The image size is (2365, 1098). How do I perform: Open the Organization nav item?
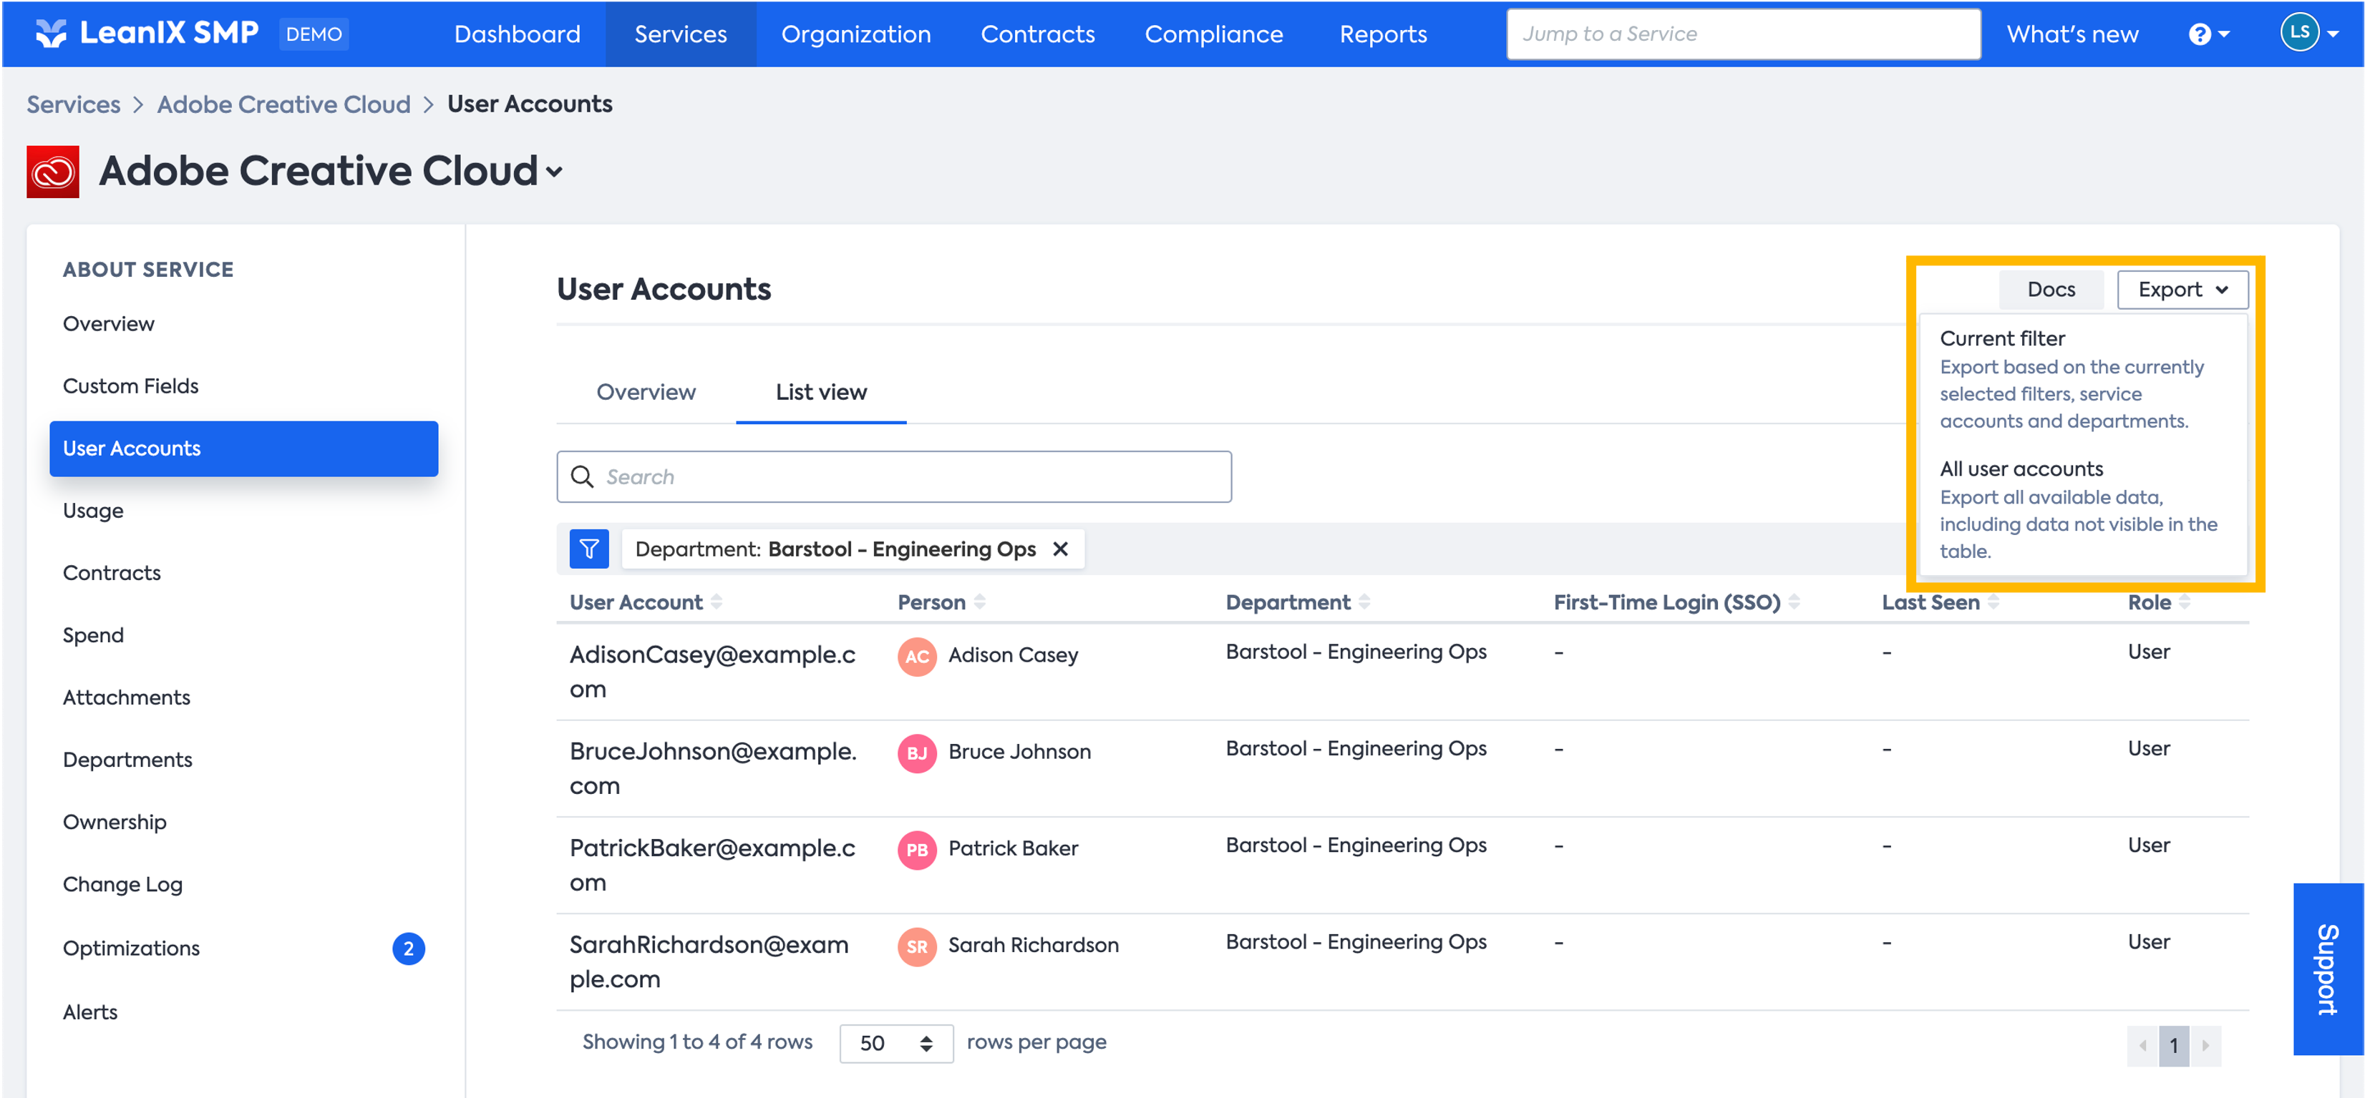[x=855, y=34]
